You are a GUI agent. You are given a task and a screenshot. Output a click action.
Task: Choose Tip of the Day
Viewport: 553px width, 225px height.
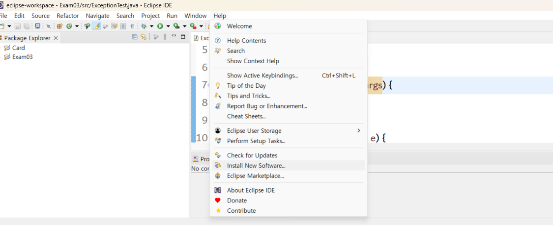[289, 86]
